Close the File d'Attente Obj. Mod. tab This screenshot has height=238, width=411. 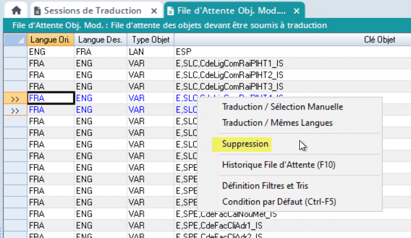coord(295,10)
